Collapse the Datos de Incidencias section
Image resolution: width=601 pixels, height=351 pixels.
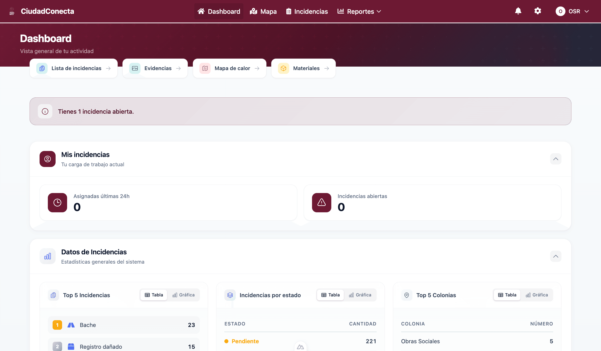tap(556, 256)
